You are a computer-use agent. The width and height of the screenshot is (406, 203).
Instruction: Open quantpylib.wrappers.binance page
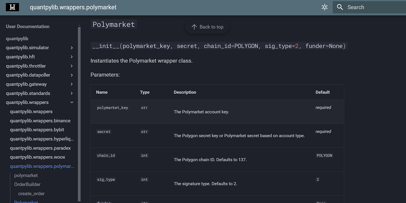[40, 121]
